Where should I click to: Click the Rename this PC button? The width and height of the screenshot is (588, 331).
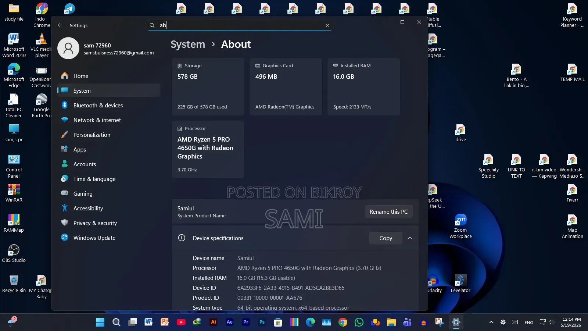coord(388,211)
